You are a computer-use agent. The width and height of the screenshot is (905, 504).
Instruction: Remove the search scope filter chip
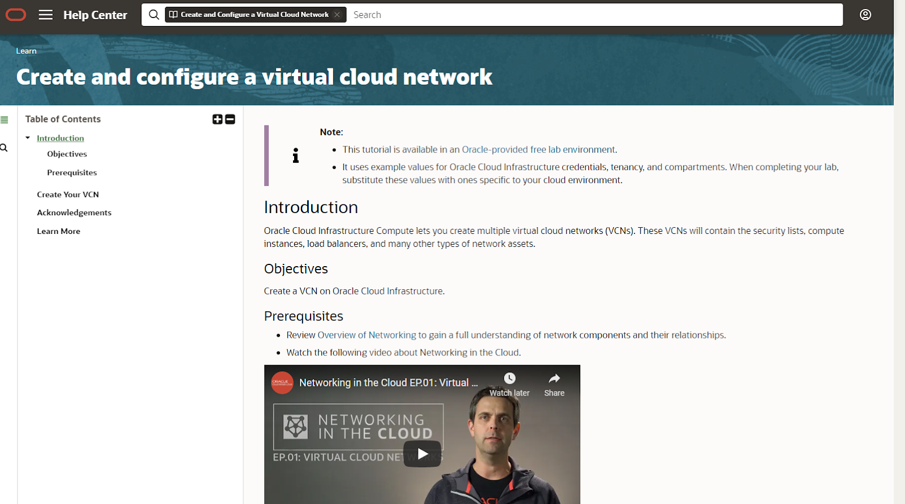(337, 15)
